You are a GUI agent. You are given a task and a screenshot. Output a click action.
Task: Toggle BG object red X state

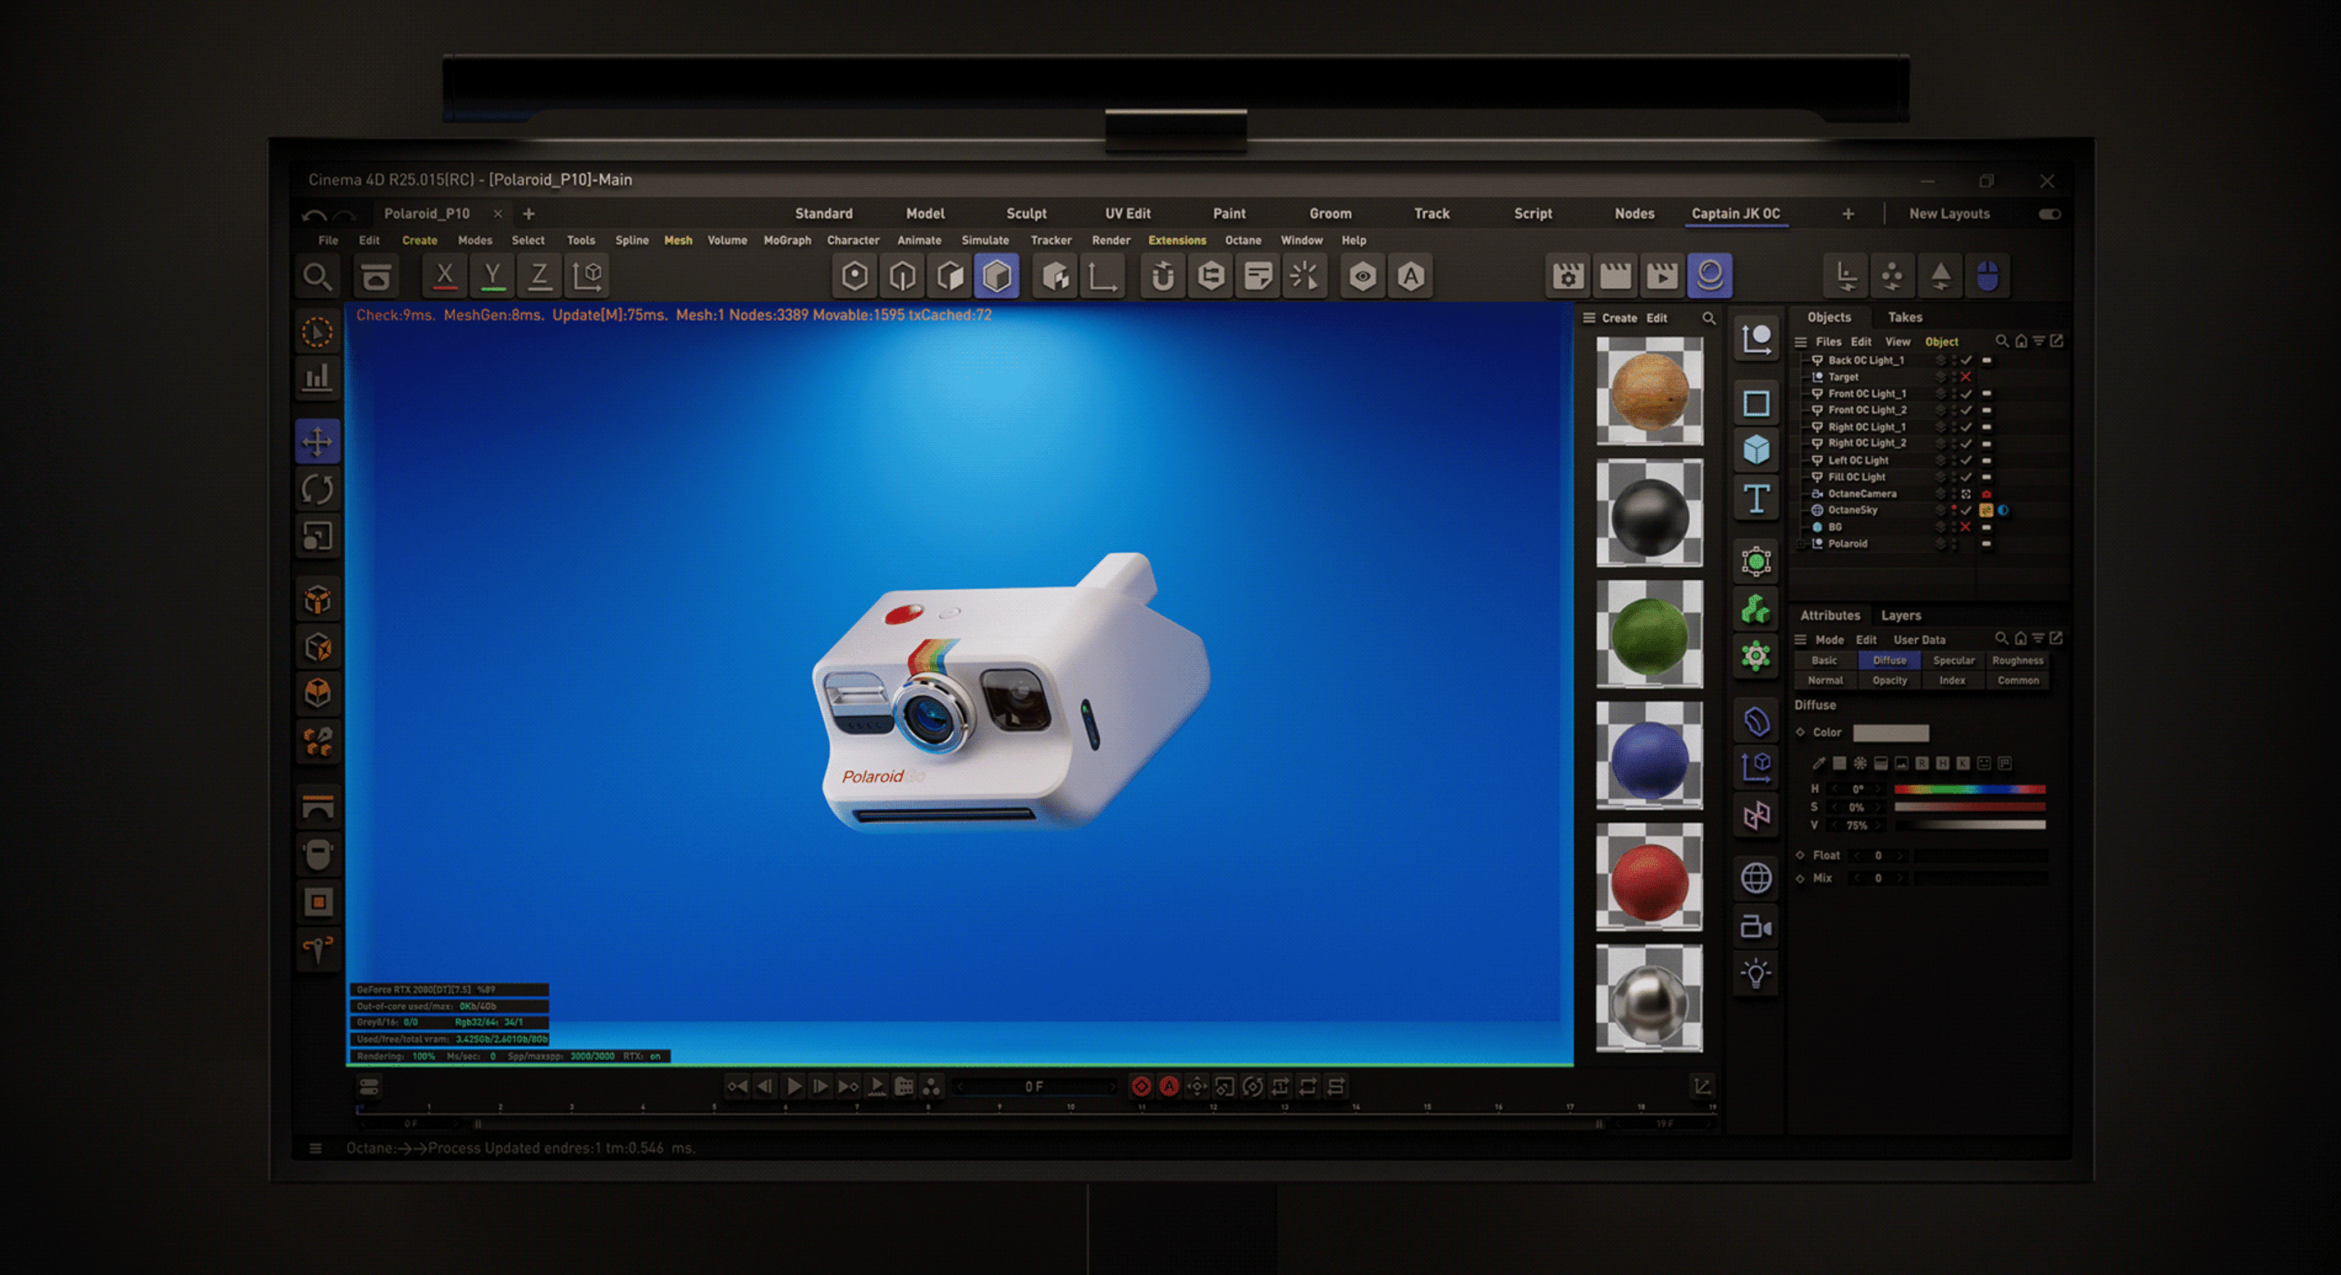[x=1966, y=527]
